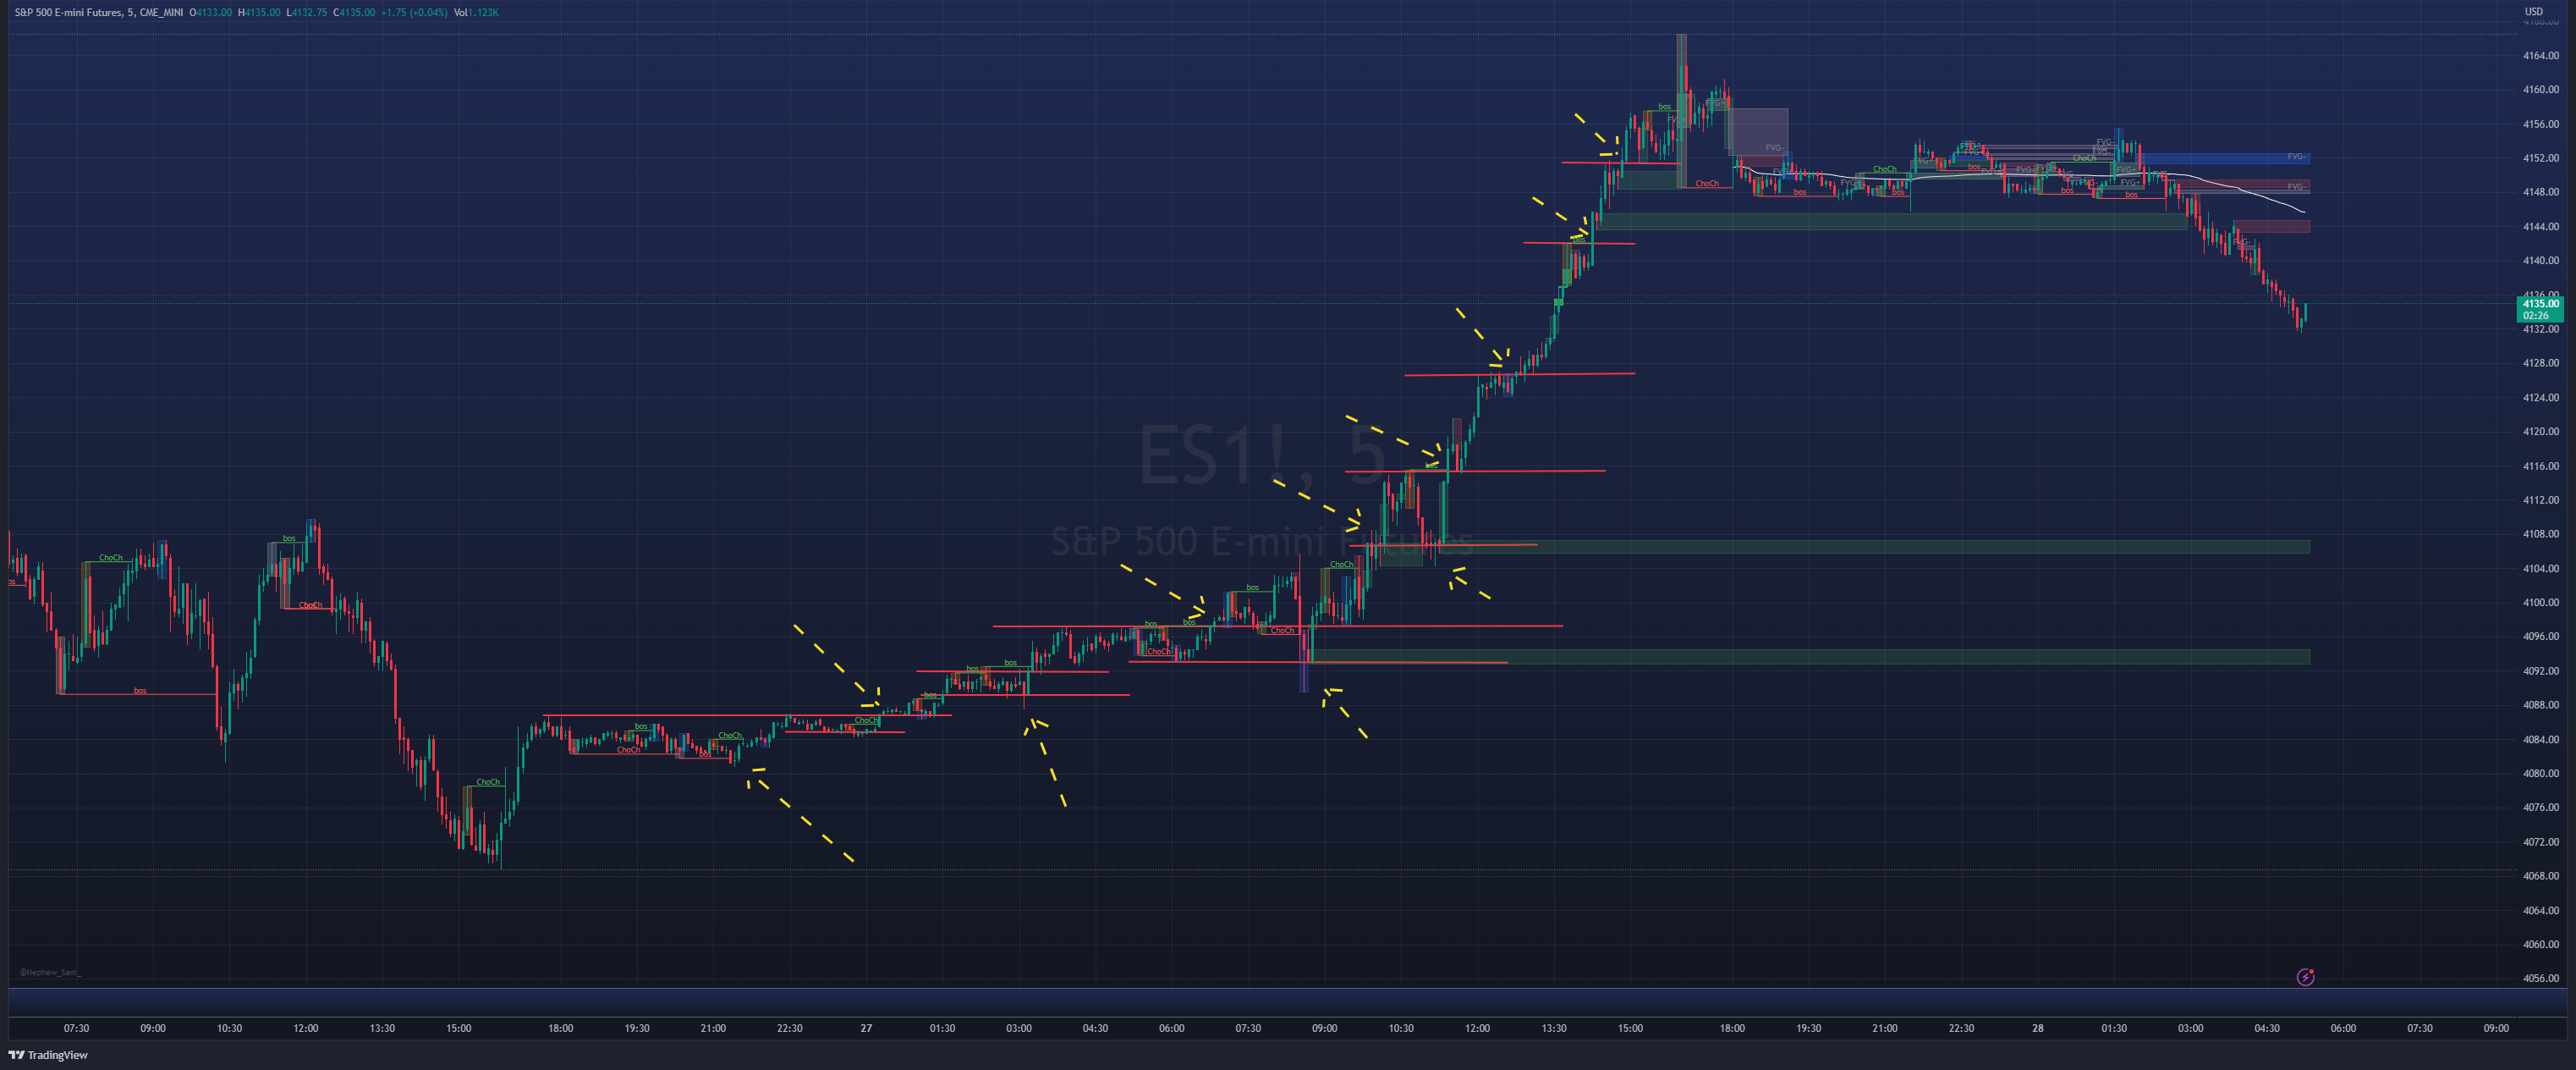The image size is (2576, 1070).
Task: Click the 4164.00 price scale label
Action: (2540, 55)
